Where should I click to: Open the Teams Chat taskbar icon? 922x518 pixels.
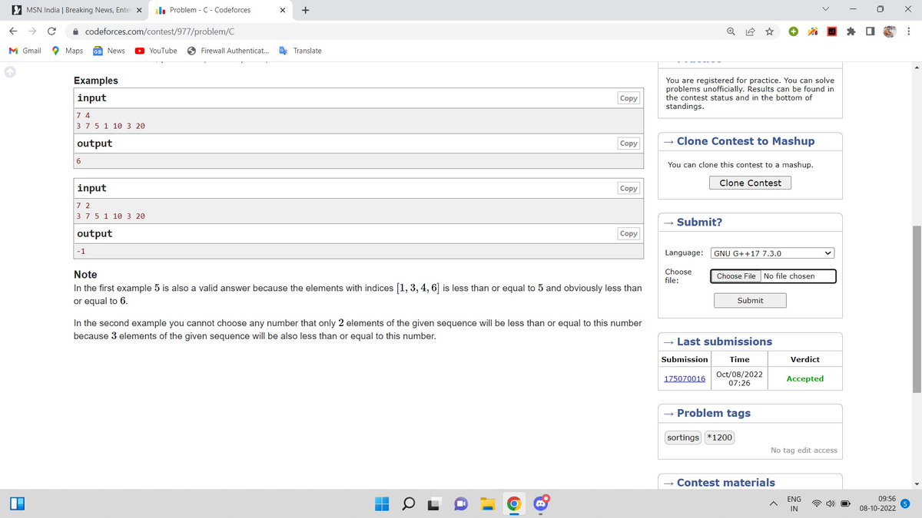pos(461,504)
